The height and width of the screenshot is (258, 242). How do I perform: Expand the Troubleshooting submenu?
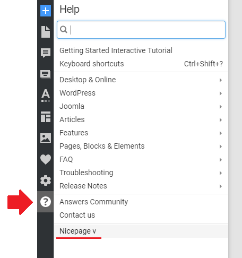point(141,173)
